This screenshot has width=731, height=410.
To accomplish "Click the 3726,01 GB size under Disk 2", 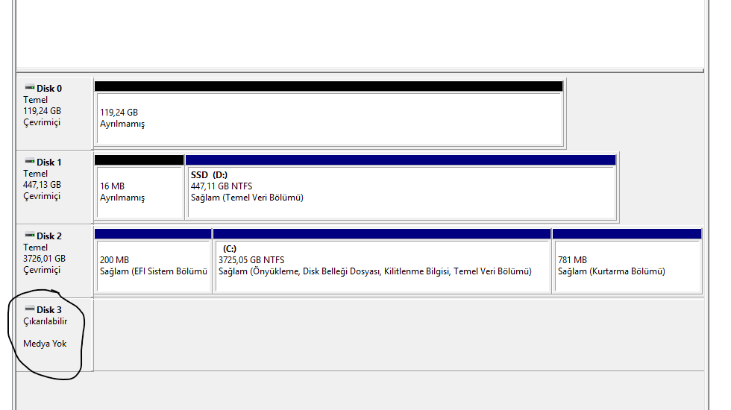I will tap(44, 258).
